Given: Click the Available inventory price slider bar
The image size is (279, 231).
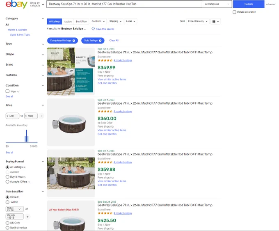Looking at the screenshot, I should tap(21, 142).
